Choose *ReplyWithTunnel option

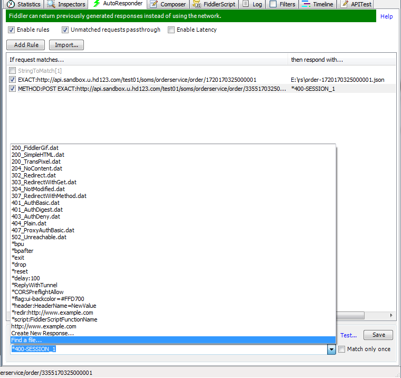pyautogui.click(x=173, y=286)
